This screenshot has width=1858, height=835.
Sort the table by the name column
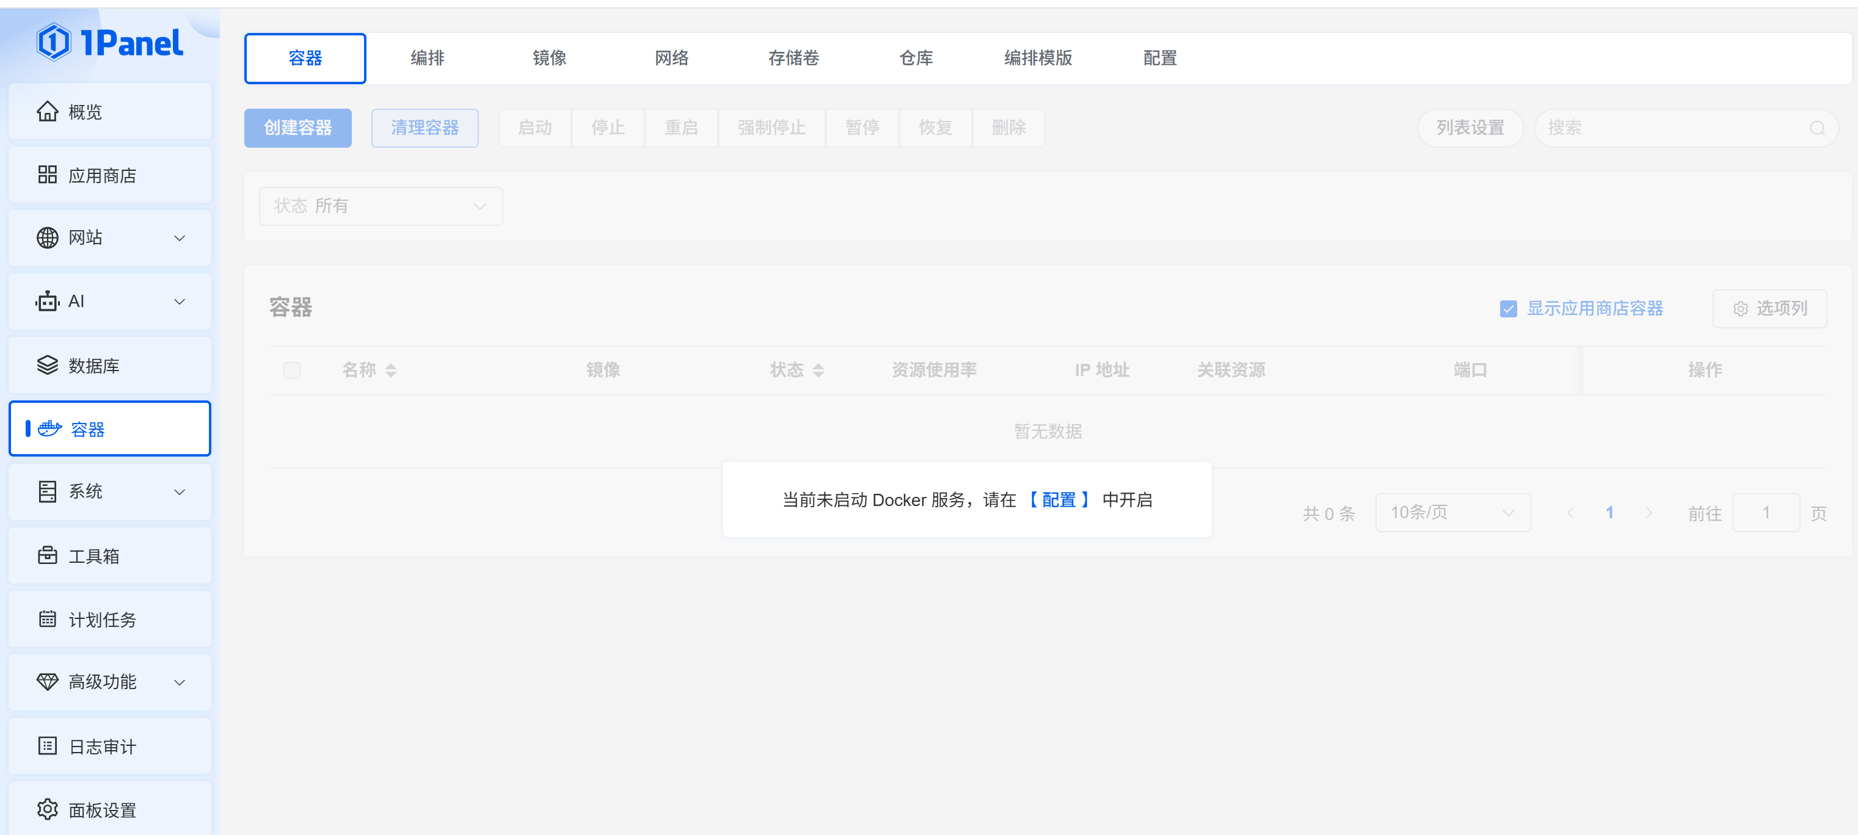(x=390, y=371)
